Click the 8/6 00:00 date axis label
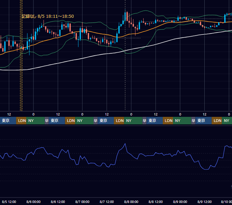Viewport: 232px width, 205px height. [x=33, y=202]
